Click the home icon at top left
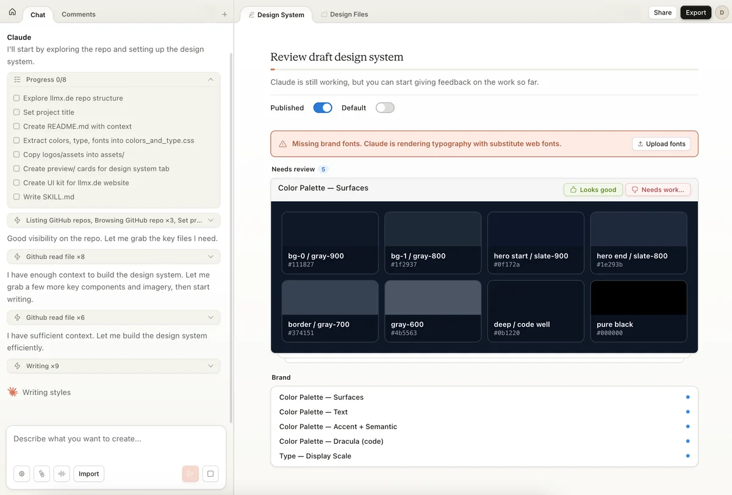Viewport: 732px width, 495px height. [x=12, y=12]
